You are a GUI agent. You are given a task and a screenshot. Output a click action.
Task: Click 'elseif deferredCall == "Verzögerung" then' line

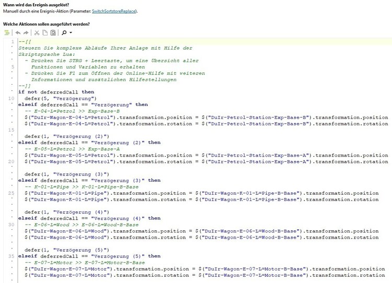(83, 104)
